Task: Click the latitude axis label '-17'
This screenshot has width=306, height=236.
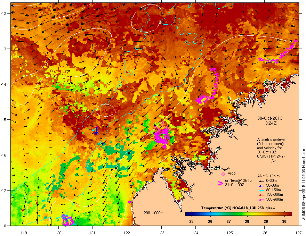Action: tap(3, 190)
